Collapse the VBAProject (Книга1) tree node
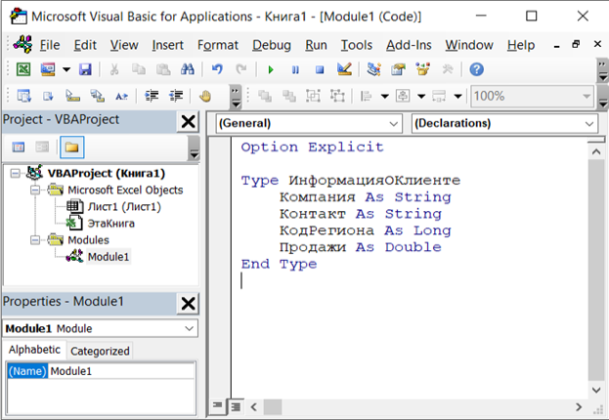This screenshot has width=609, height=420. [x=15, y=173]
